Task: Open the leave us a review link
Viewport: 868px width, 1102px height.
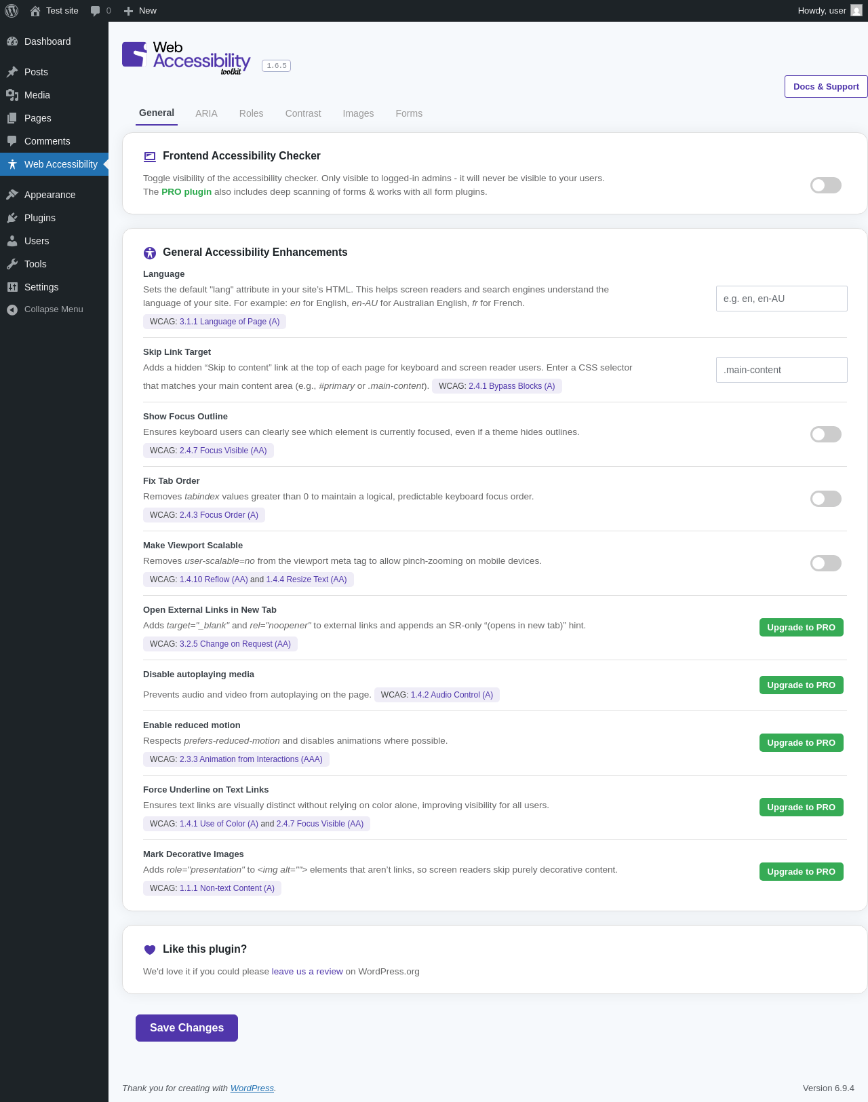Action: [x=307, y=972]
